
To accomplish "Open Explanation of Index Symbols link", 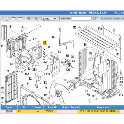I will (112, 19).
